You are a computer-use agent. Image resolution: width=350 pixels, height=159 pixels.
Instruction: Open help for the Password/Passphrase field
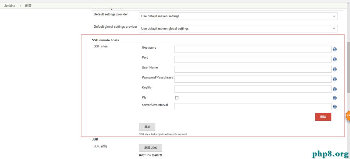[x=335, y=79]
